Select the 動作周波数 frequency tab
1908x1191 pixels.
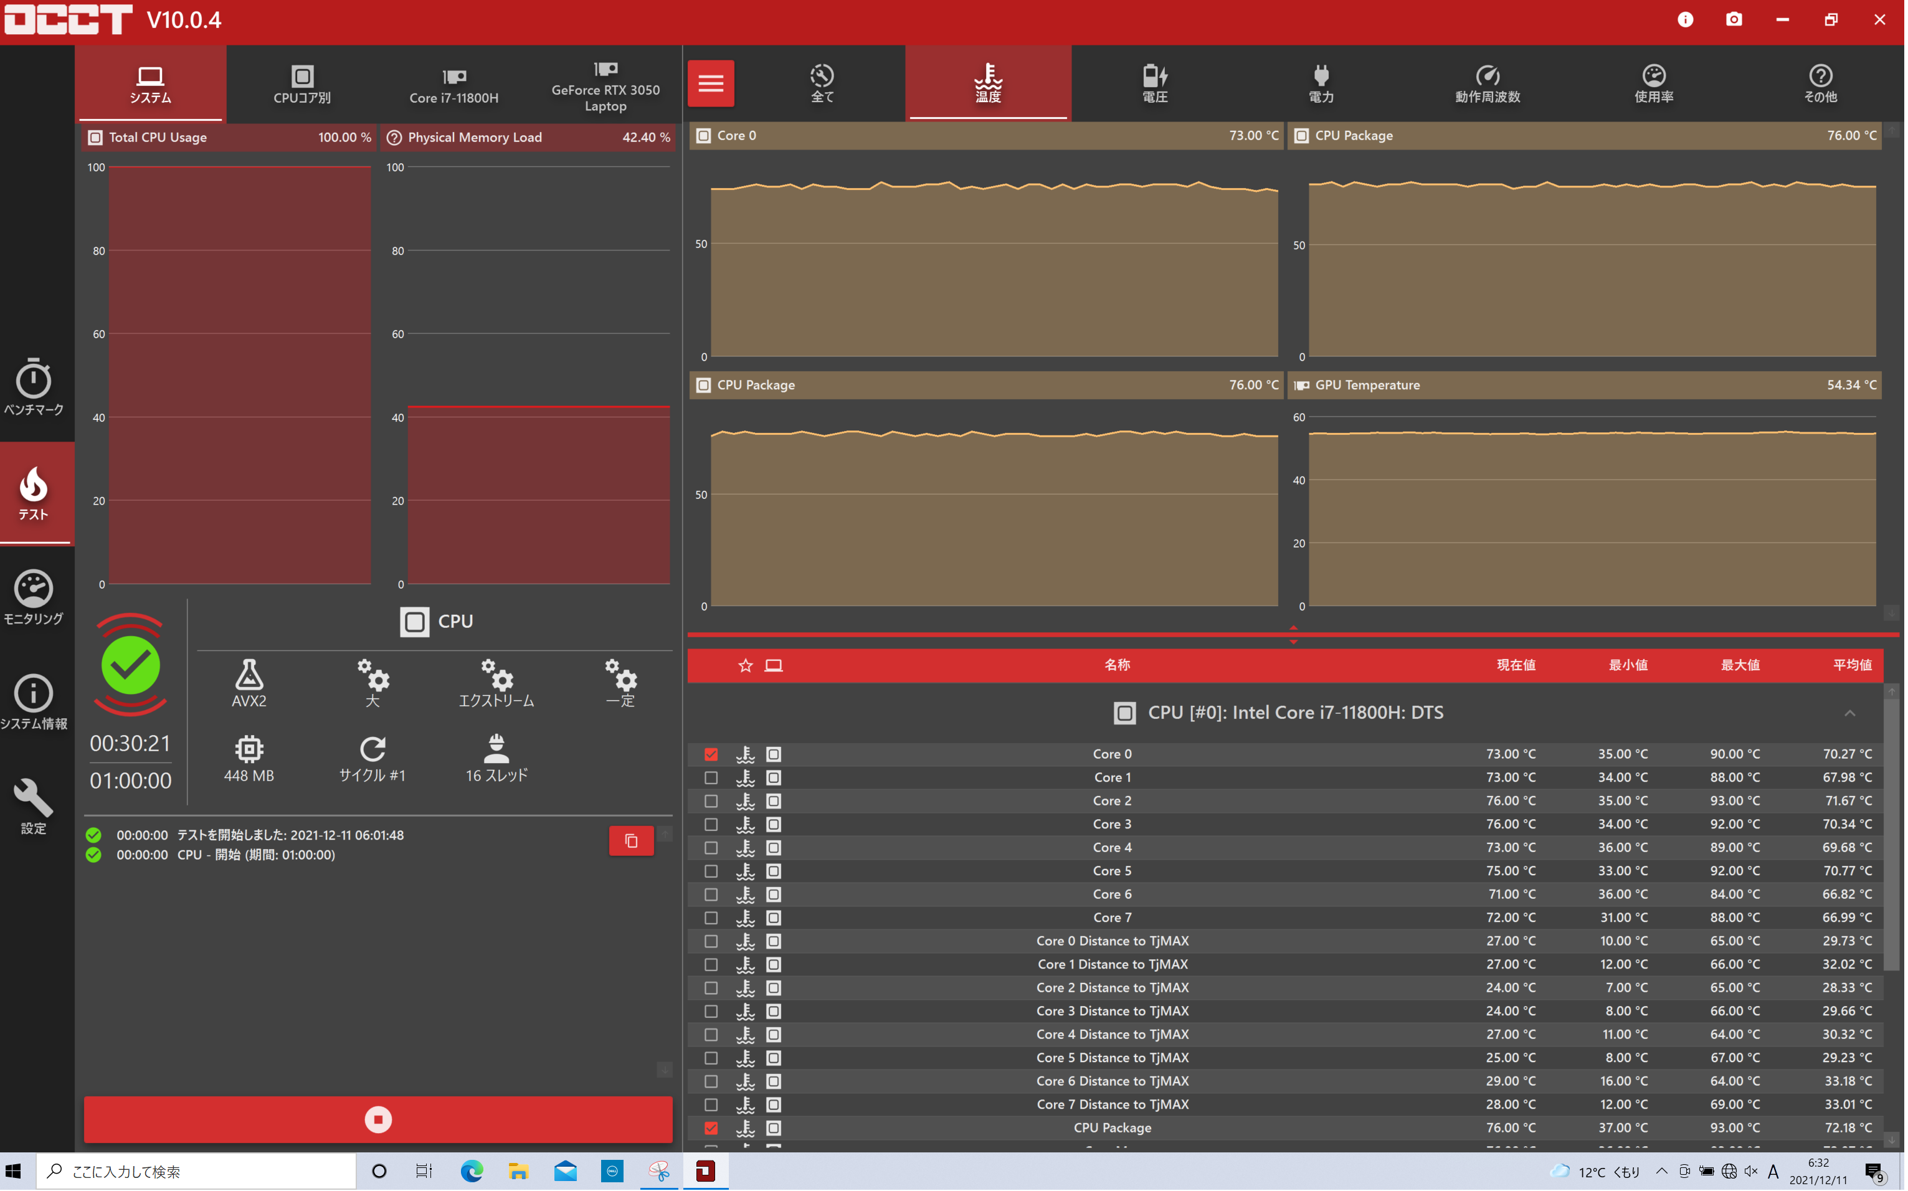pyautogui.click(x=1488, y=83)
